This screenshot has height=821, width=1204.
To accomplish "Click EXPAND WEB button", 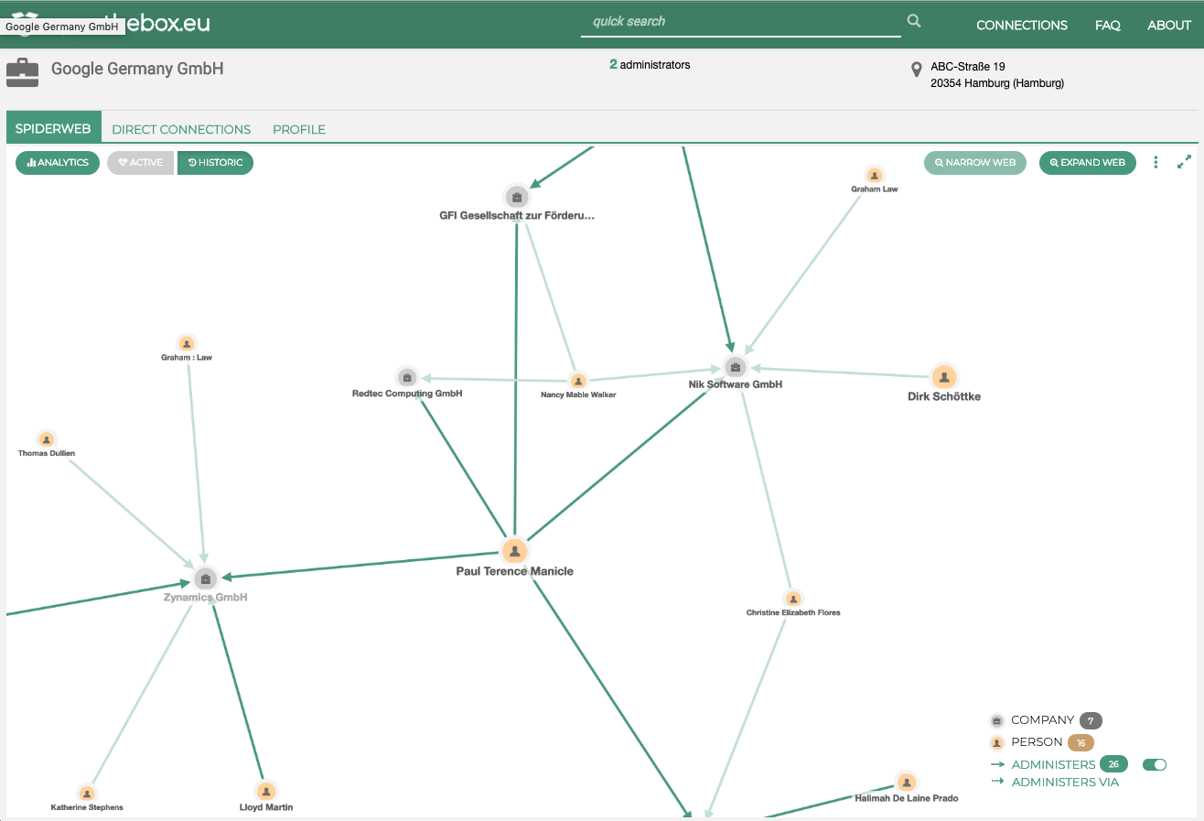I will pos(1088,163).
